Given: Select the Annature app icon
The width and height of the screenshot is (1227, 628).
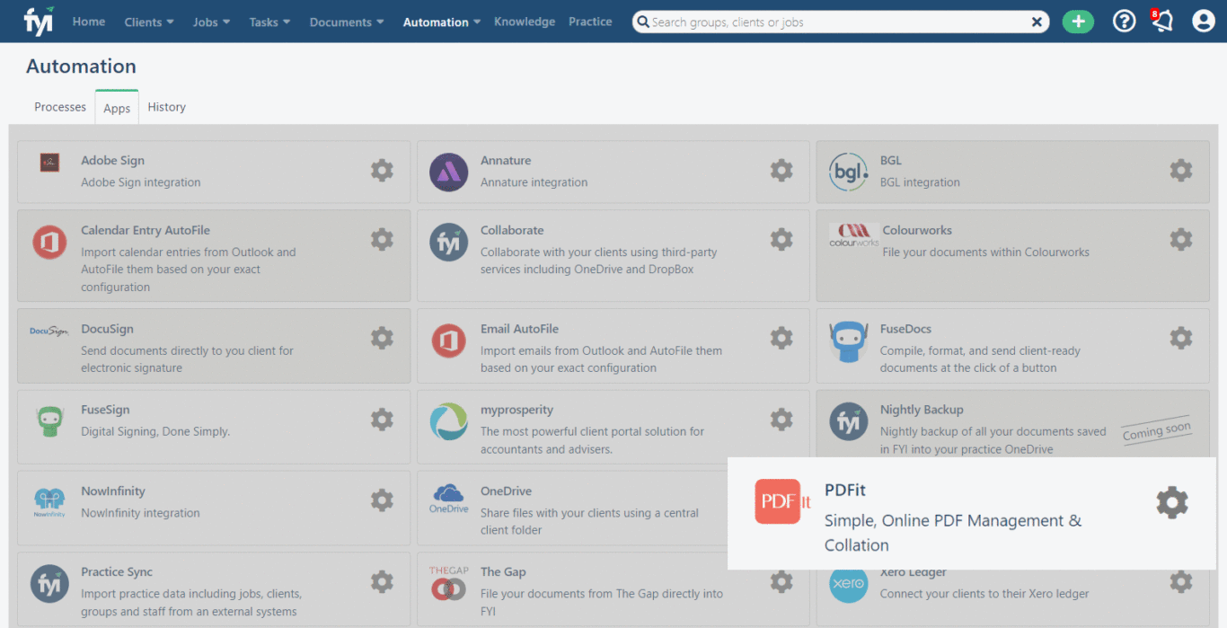Looking at the screenshot, I should coord(448,170).
